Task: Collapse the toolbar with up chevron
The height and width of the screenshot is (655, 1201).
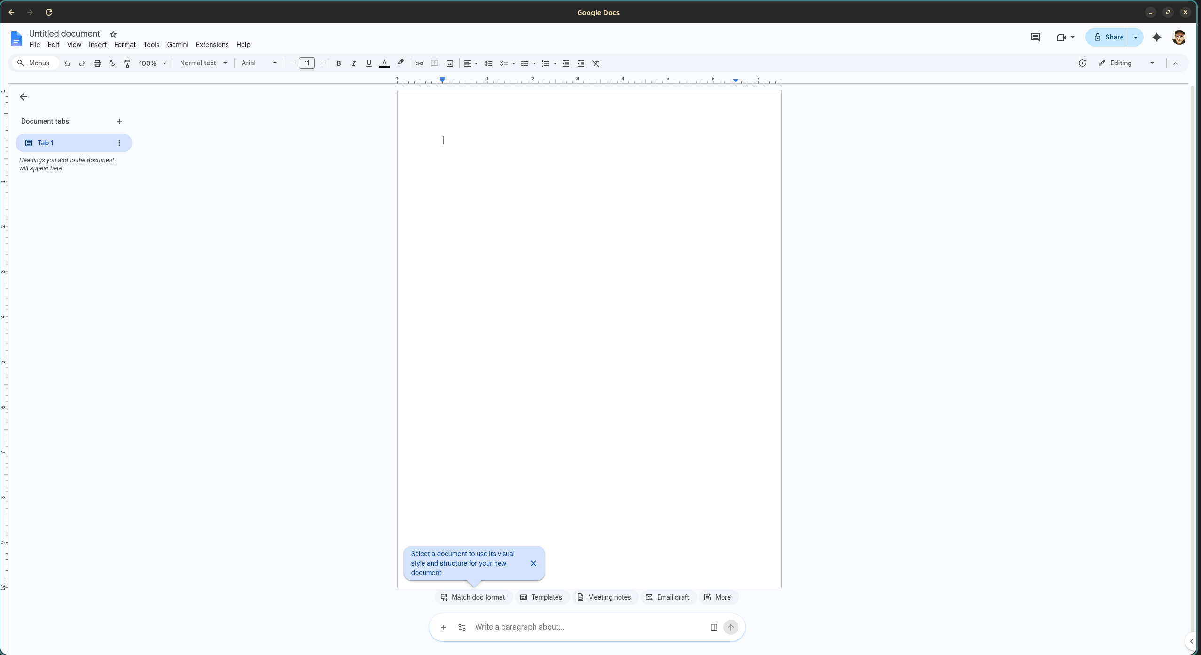Action: [1176, 63]
